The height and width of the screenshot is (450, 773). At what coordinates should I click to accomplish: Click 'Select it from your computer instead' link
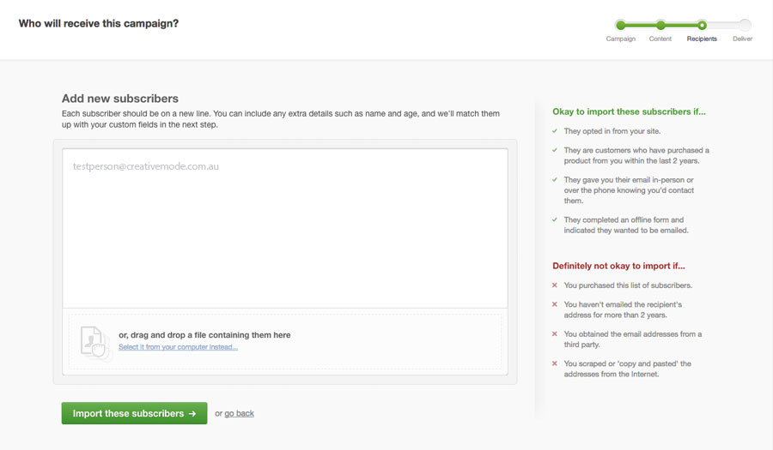coord(178,347)
